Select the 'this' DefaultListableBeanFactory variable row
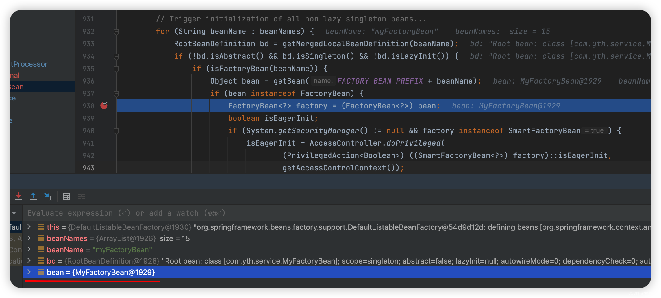The image size is (661, 298). pos(337,227)
